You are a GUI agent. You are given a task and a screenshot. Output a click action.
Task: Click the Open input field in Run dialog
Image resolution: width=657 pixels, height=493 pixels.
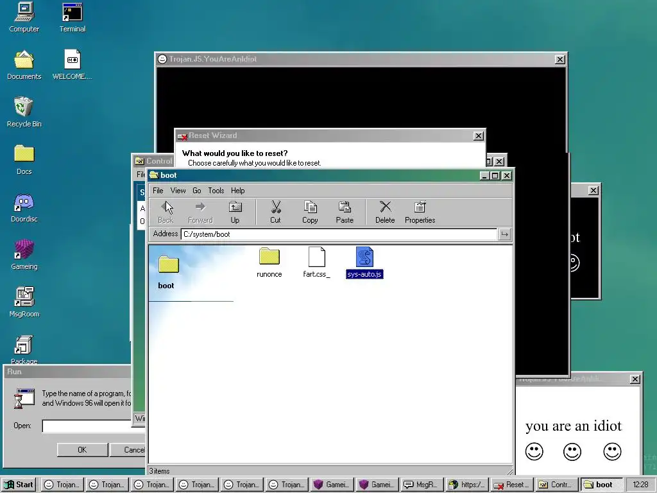pyautogui.click(x=93, y=426)
